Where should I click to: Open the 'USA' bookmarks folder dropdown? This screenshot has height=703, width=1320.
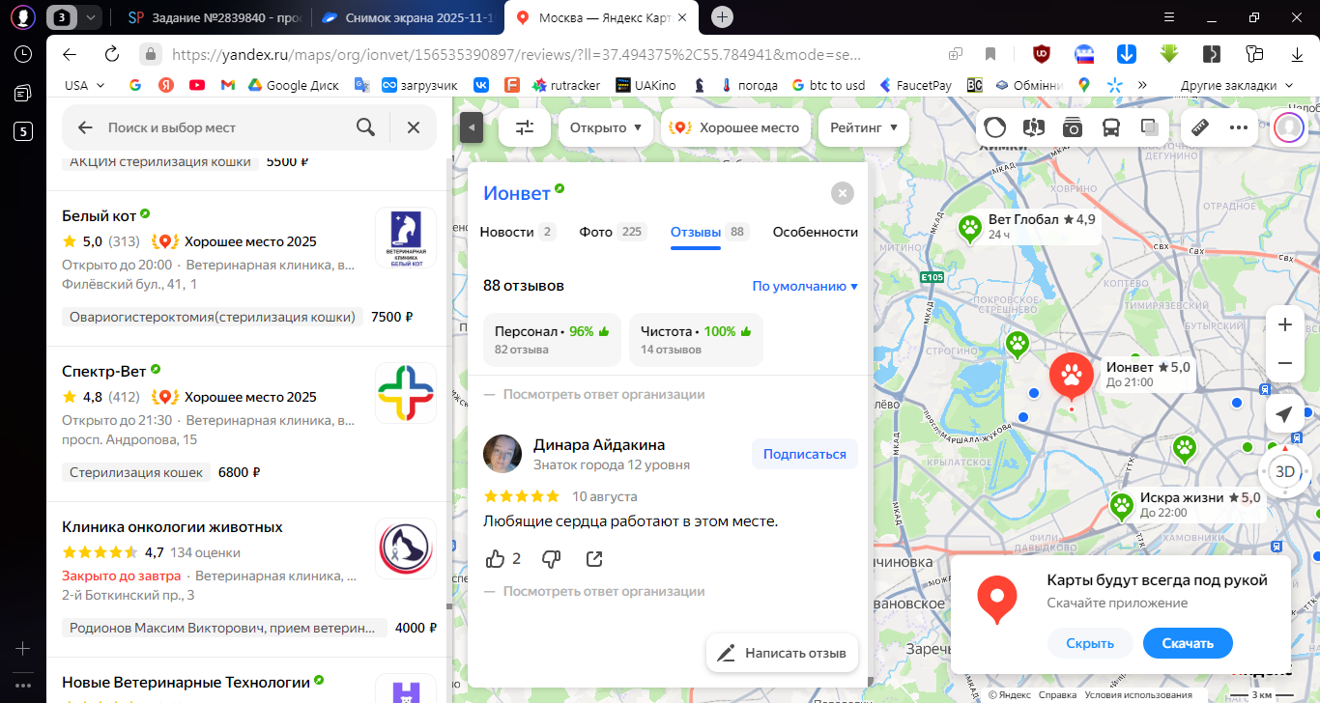[83, 85]
